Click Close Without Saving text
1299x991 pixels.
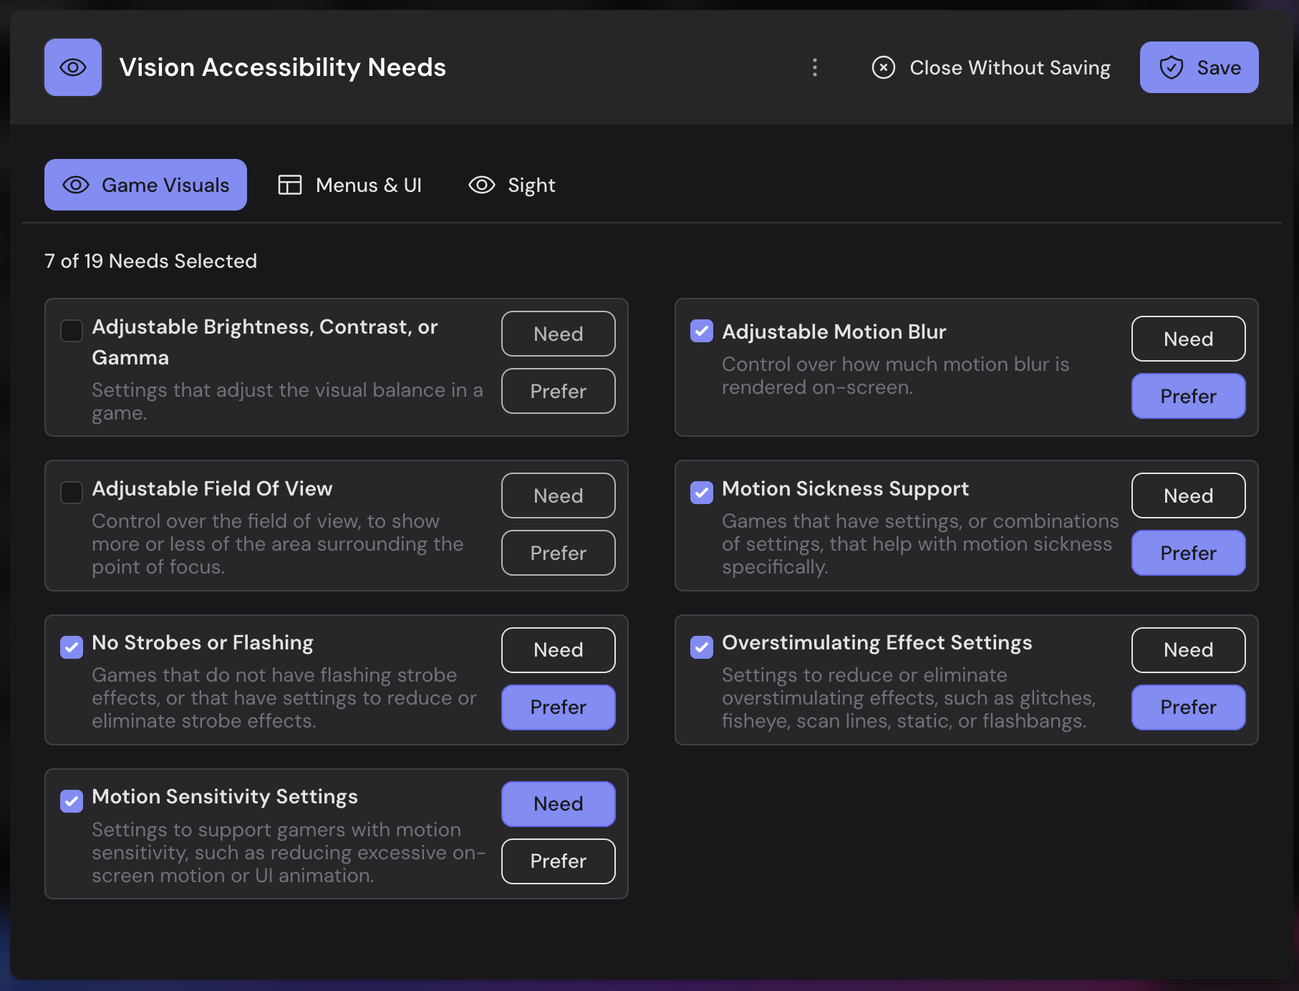pyautogui.click(x=1010, y=67)
